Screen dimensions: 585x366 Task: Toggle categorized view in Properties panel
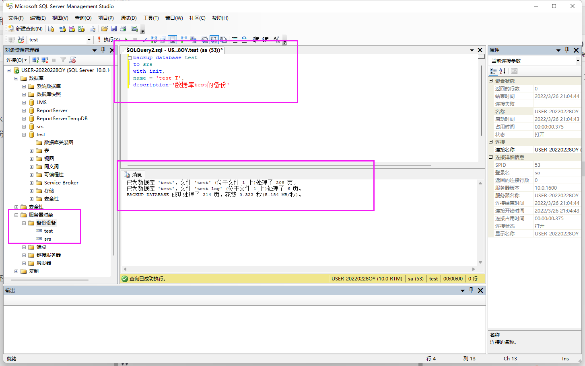493,71
